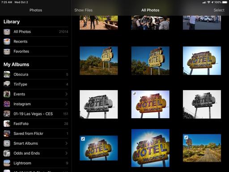Open the Obscura album icon
229x172 pixels.
[x=7, y=74]
